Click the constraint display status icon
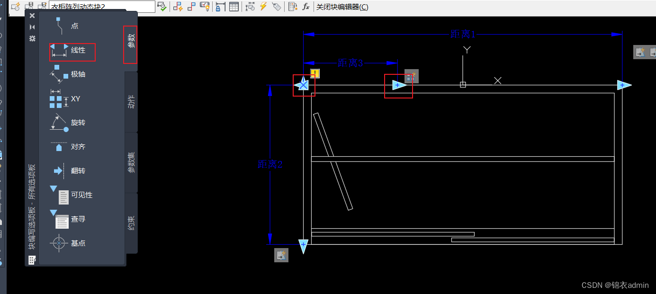This screenshot has height=294, width=656. (205, 7)
